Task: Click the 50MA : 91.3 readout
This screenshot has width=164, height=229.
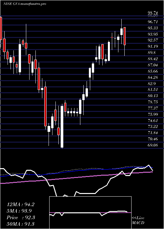Action: pos(21,224)
